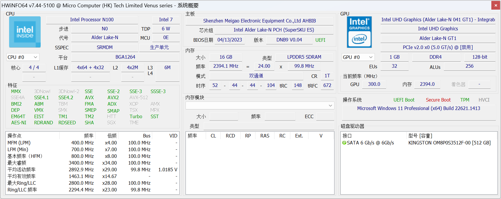Expand the memory module dropdown list
501x199 pixels.
tap(260, 105)
